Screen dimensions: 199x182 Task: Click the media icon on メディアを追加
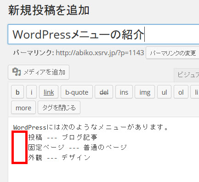[x=17, y=72]
